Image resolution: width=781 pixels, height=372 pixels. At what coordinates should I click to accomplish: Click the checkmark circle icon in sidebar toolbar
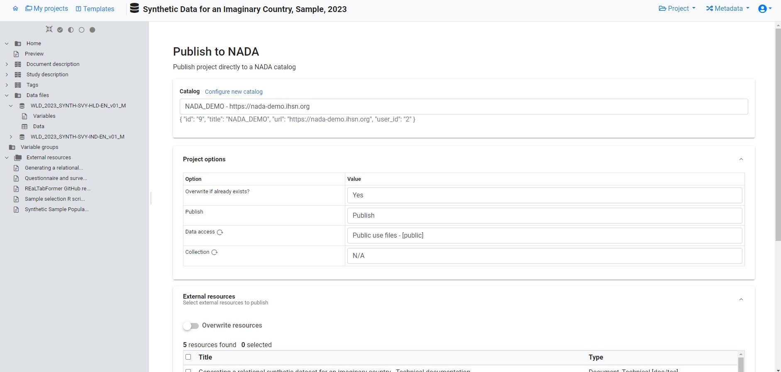point(60,30)
